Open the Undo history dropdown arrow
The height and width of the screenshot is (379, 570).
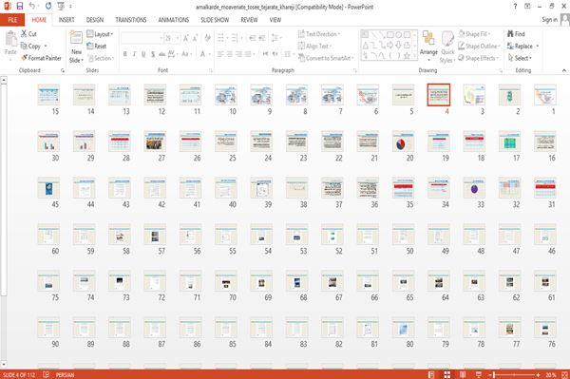(x=39, y=7)
